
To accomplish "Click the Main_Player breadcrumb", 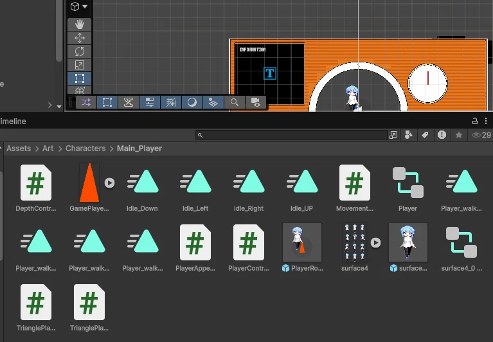I will point(139,148).
